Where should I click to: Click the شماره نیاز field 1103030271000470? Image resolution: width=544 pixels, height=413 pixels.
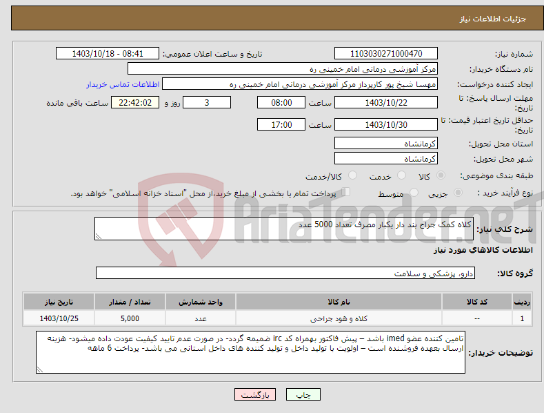pyautogui.click(x=386, y=54)
